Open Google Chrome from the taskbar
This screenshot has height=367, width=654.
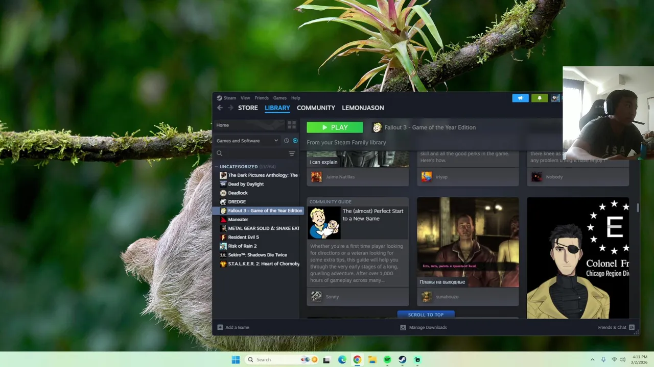pyautogui.click(x=357, y=360)
